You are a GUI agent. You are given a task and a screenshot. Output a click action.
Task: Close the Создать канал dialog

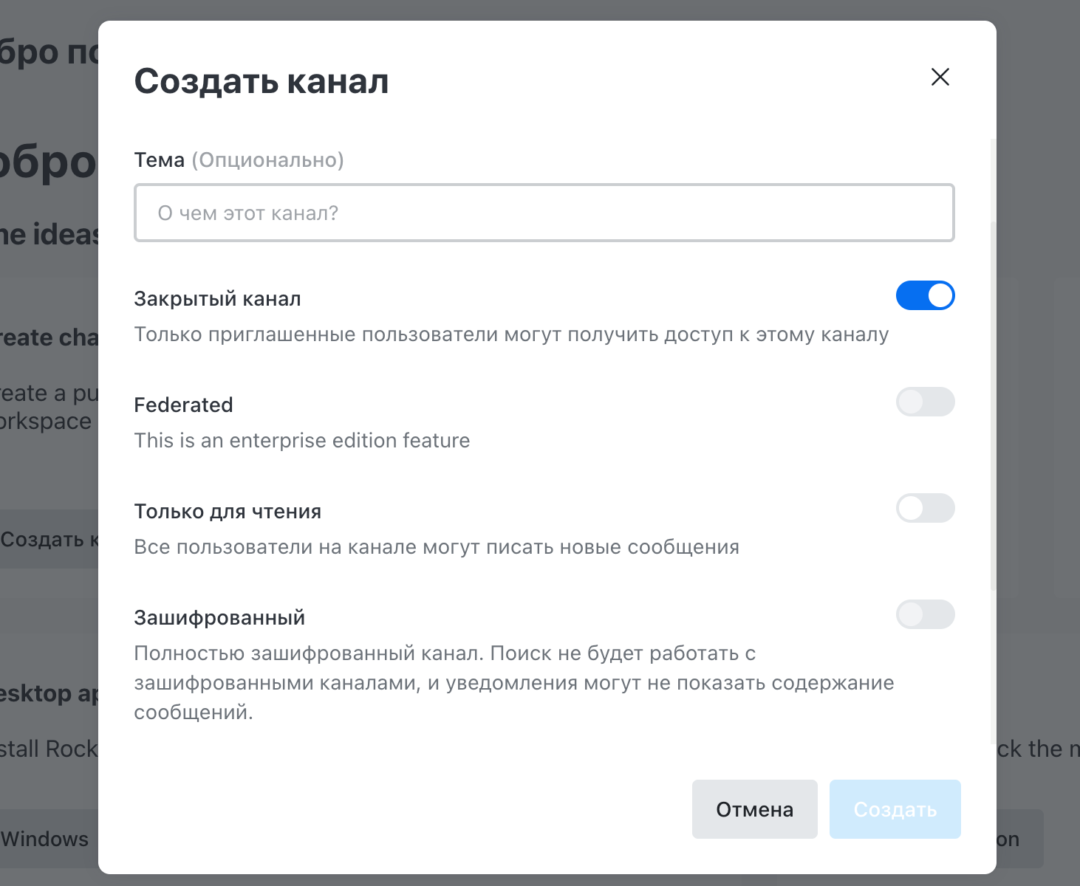point(939,77)
